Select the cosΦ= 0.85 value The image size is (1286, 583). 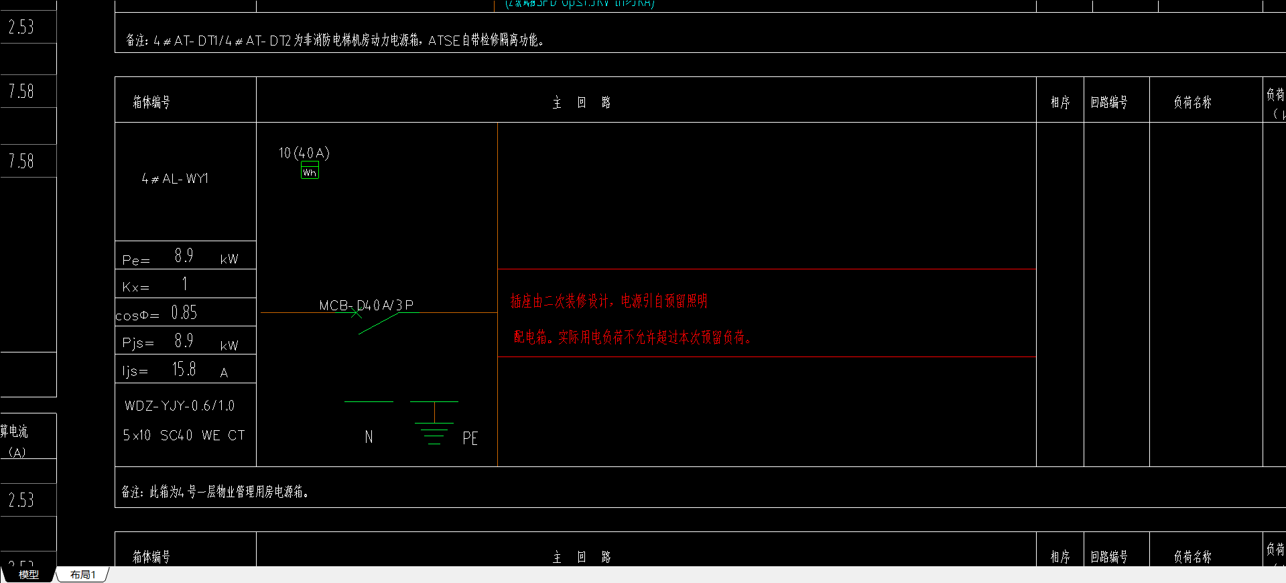(x=184, y=312)
